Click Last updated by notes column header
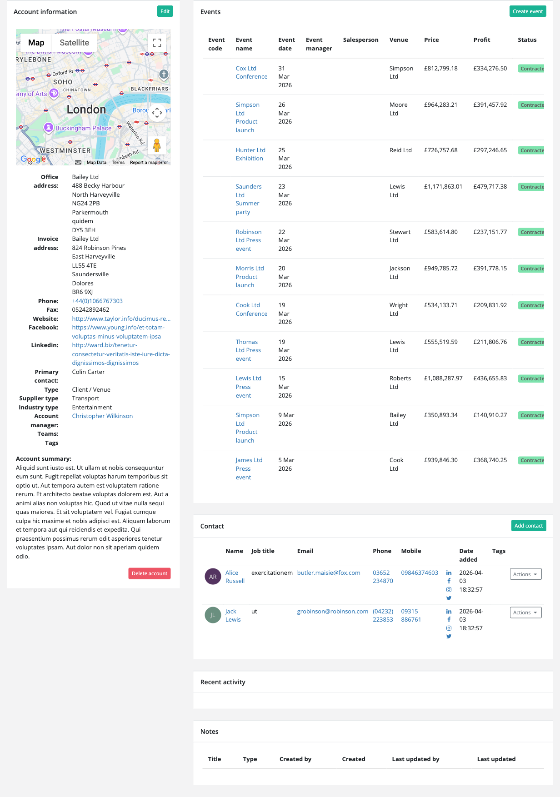This screenshot has width=560, height=797. [415, 759]
